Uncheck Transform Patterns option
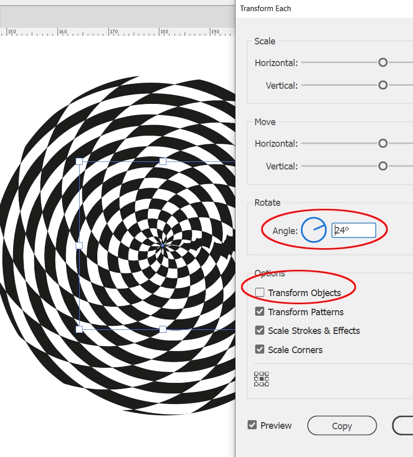 [260, 312]
